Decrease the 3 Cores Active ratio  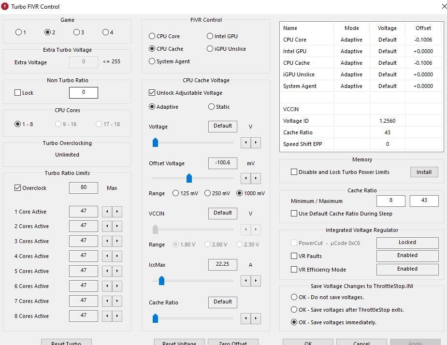tap(107, 241)
